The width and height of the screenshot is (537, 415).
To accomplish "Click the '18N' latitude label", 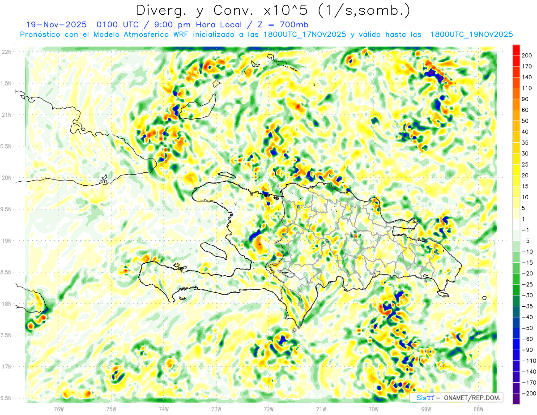I will tap(7, 304).
